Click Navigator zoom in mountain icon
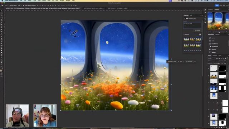Screen dimensions: 229x129 coord(226,32)
